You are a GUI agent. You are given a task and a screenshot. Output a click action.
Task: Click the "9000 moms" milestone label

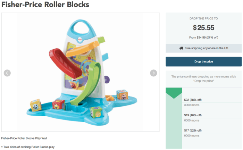pos(192,135)
